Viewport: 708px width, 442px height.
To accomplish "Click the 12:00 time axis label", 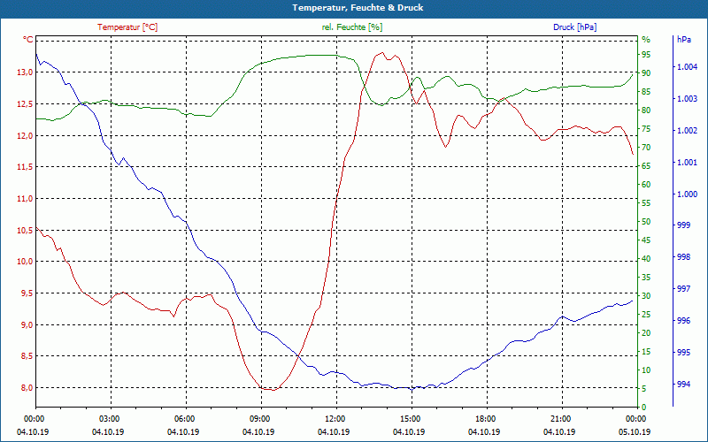I will [334, 418].
